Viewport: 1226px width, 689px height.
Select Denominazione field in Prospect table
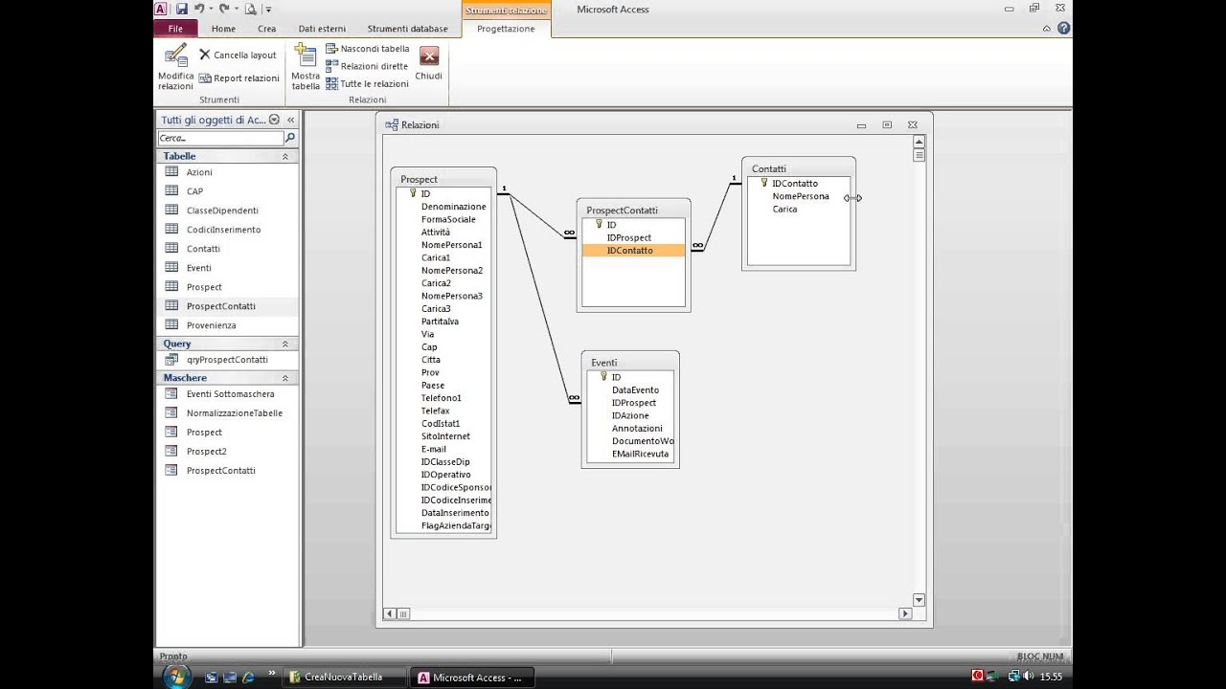[x=454, y=206]
